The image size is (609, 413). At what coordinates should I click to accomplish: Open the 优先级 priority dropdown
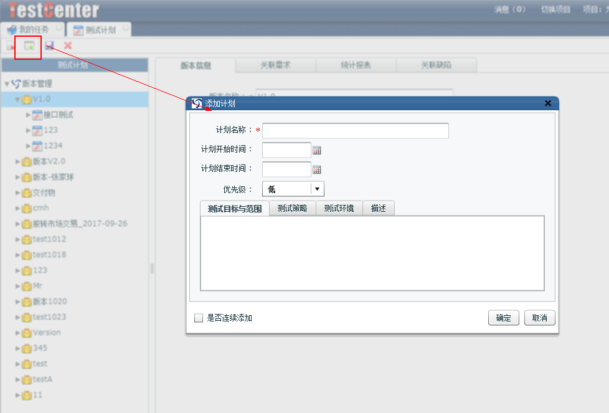pyautogui.click(x=317, y=189)
